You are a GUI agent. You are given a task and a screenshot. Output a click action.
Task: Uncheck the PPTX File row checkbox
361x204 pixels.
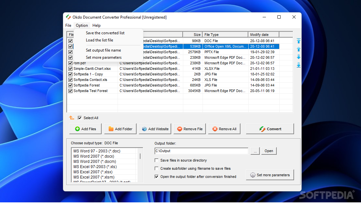pos(71,52)
